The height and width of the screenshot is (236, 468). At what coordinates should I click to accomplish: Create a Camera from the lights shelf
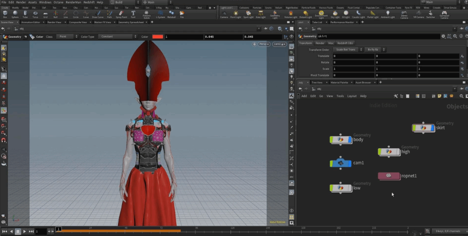click(224, 14)
